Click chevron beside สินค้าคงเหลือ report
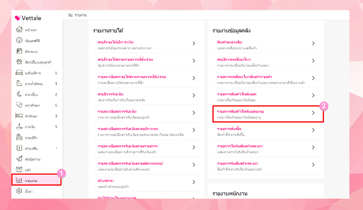Screen dimensions: 363x210 pos(313,43)
